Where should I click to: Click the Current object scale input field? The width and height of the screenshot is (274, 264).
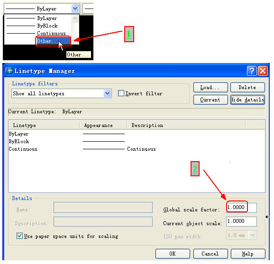[x=241, y=221]
